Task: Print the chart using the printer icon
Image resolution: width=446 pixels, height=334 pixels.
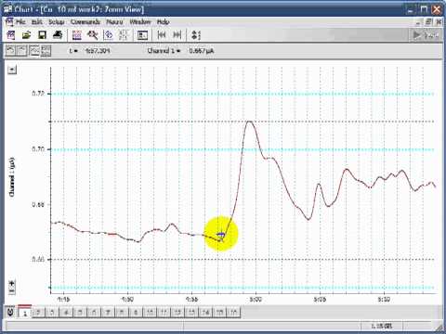Action: 58,35
